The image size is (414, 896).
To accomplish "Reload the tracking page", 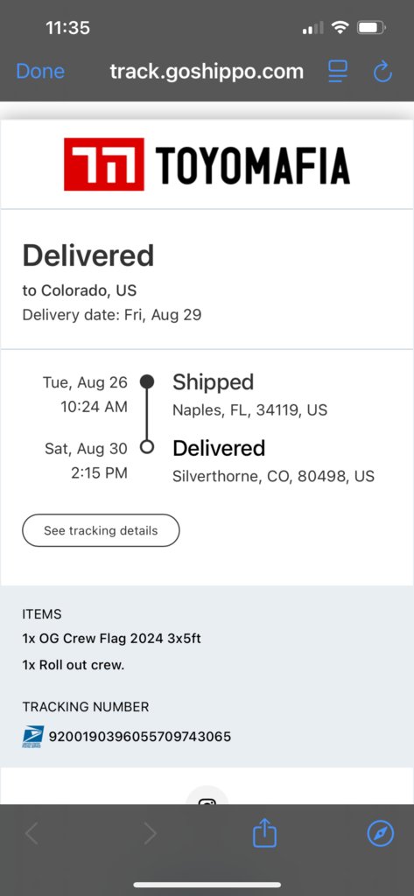I will (382, 72).
